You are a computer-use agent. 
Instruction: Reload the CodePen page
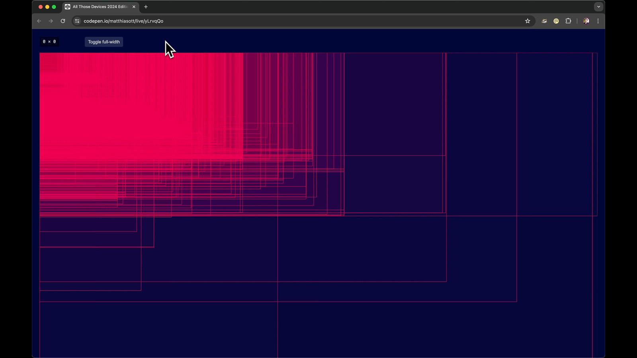point(63,21)
